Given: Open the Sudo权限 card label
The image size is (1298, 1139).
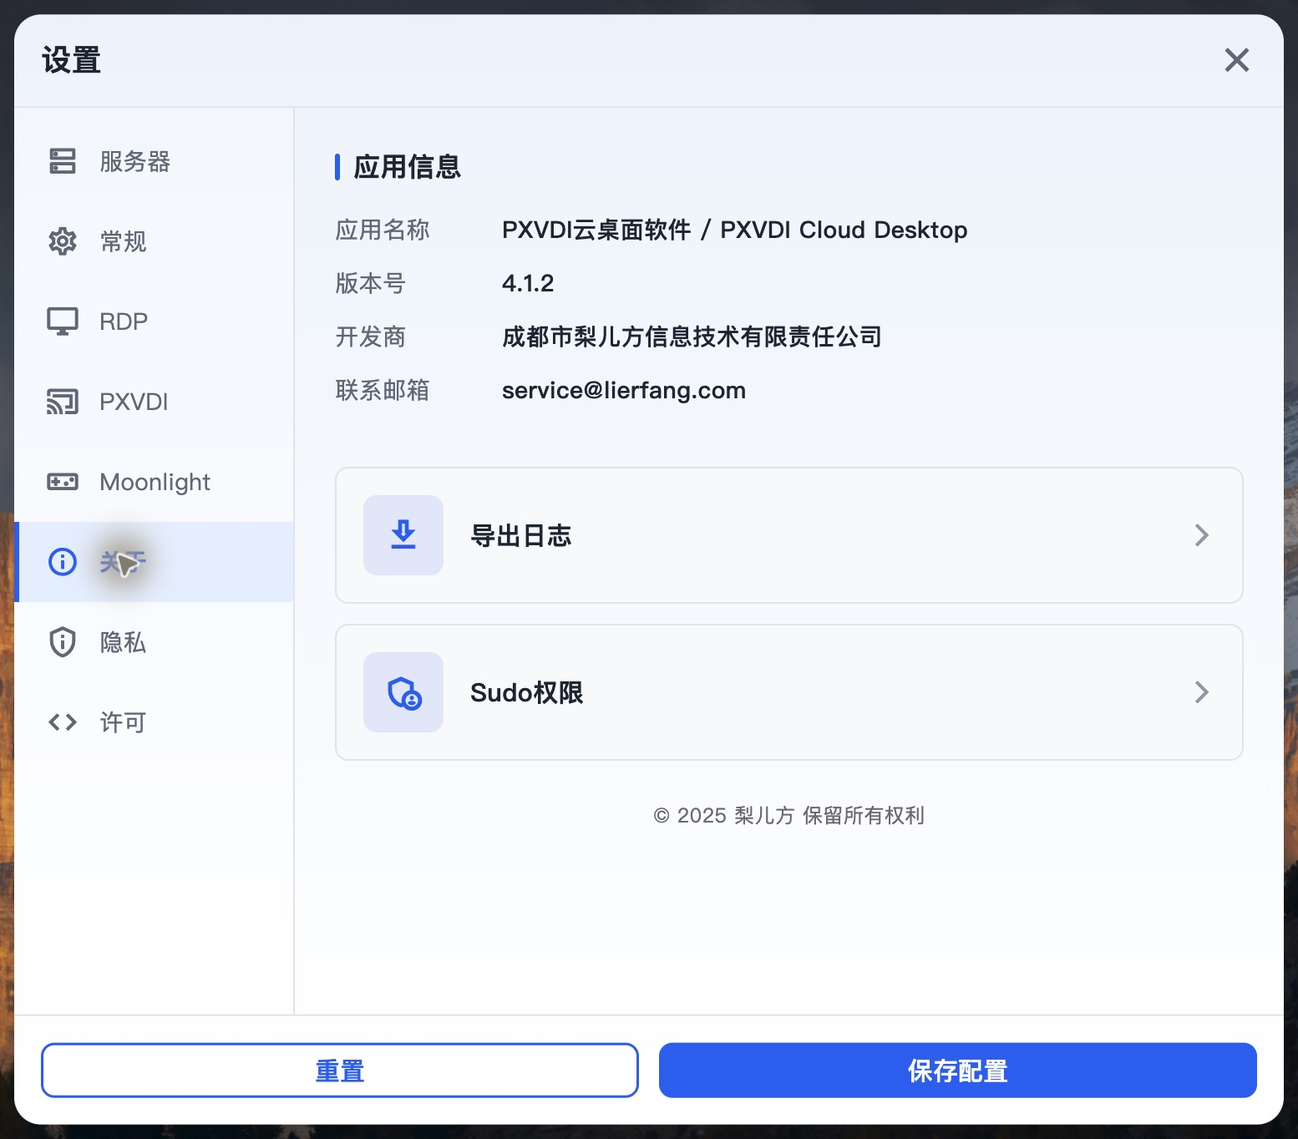Looking at the screenshot, I should coord(527,692).
